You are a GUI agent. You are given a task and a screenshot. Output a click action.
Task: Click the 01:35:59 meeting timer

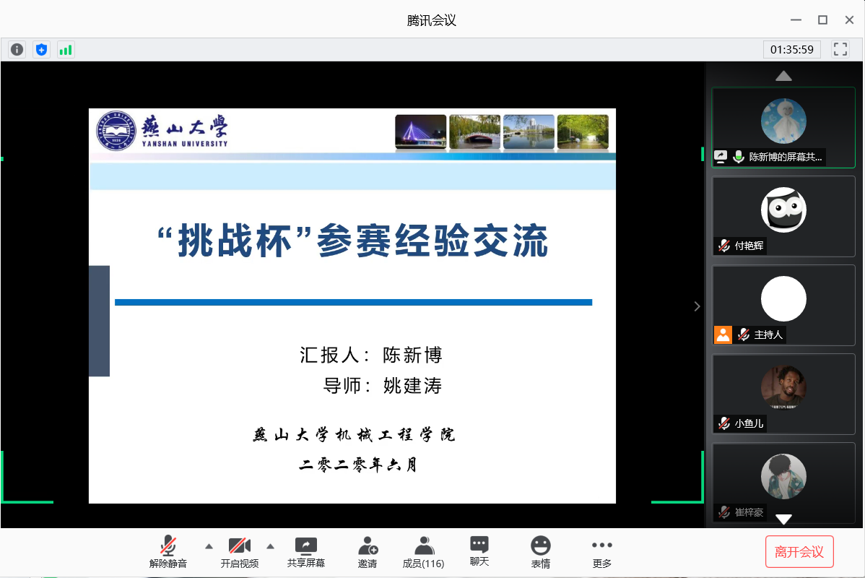click(792, 50)
